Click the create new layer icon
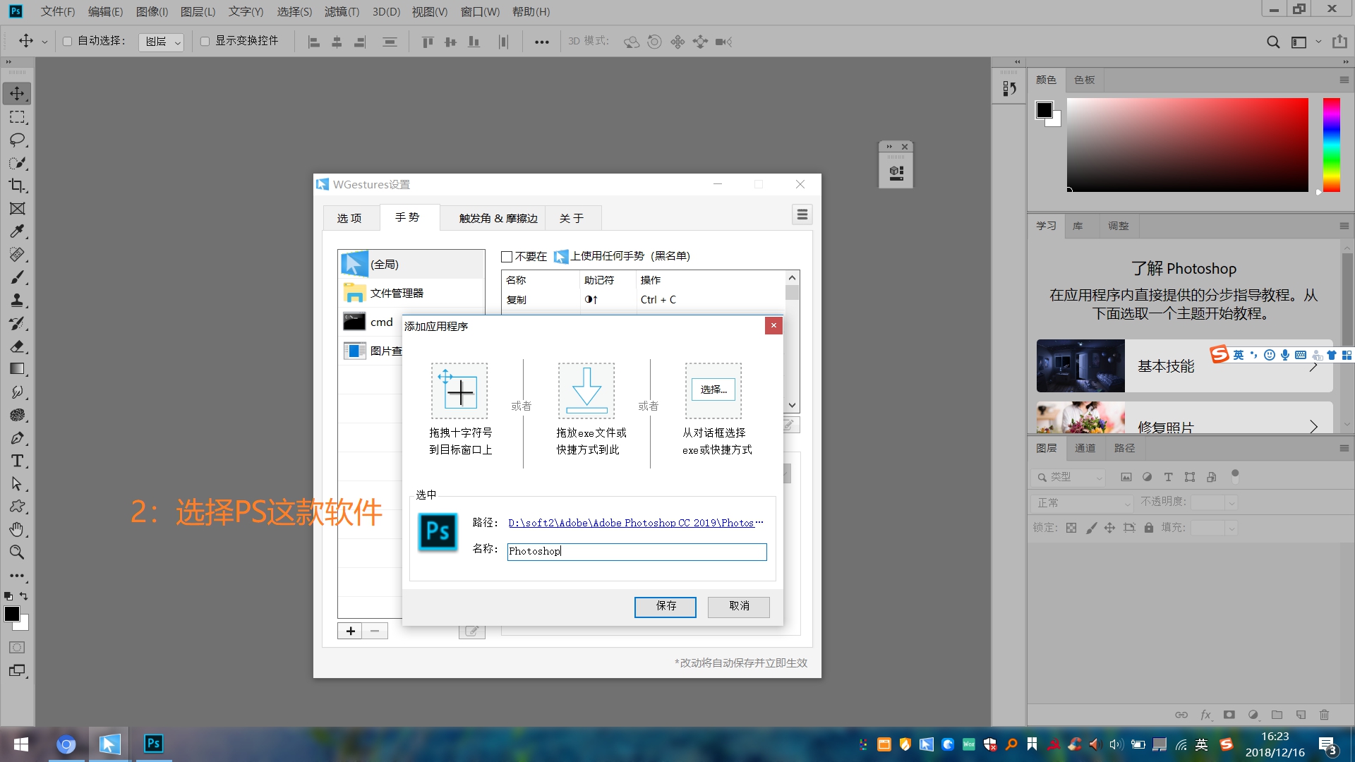 pos(1301,715)
